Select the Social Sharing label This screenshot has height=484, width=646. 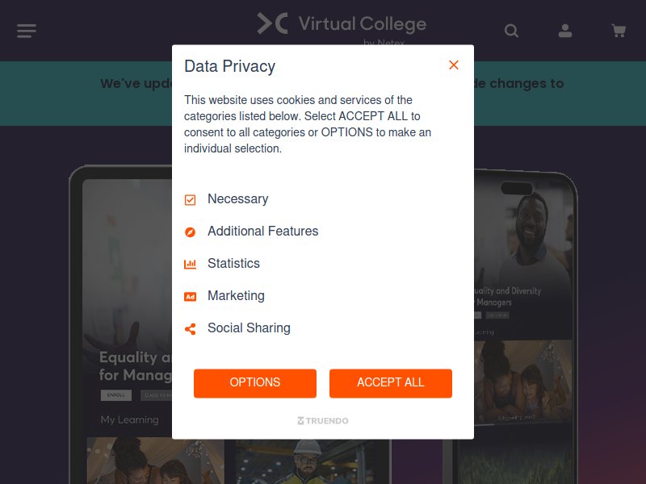pyautogui.click(x=249, y=328)
